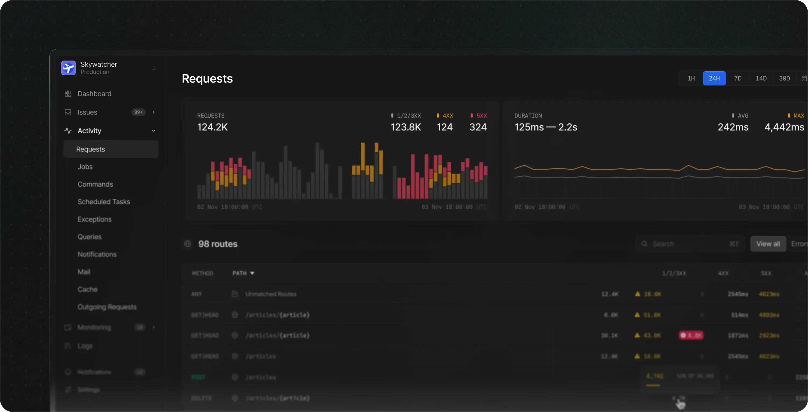Click the bottom Notifications bell icon

click(68, 372)
